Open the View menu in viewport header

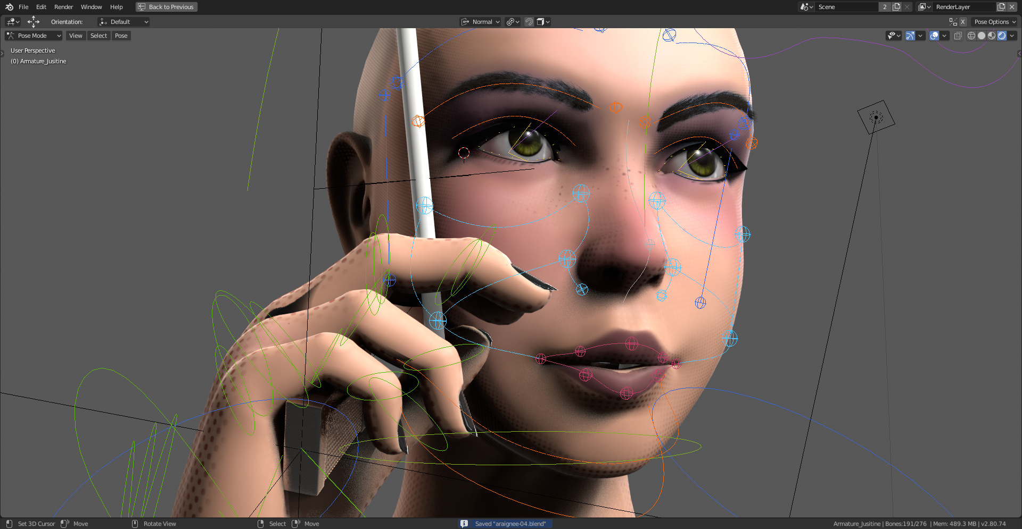tap(76, 36)
